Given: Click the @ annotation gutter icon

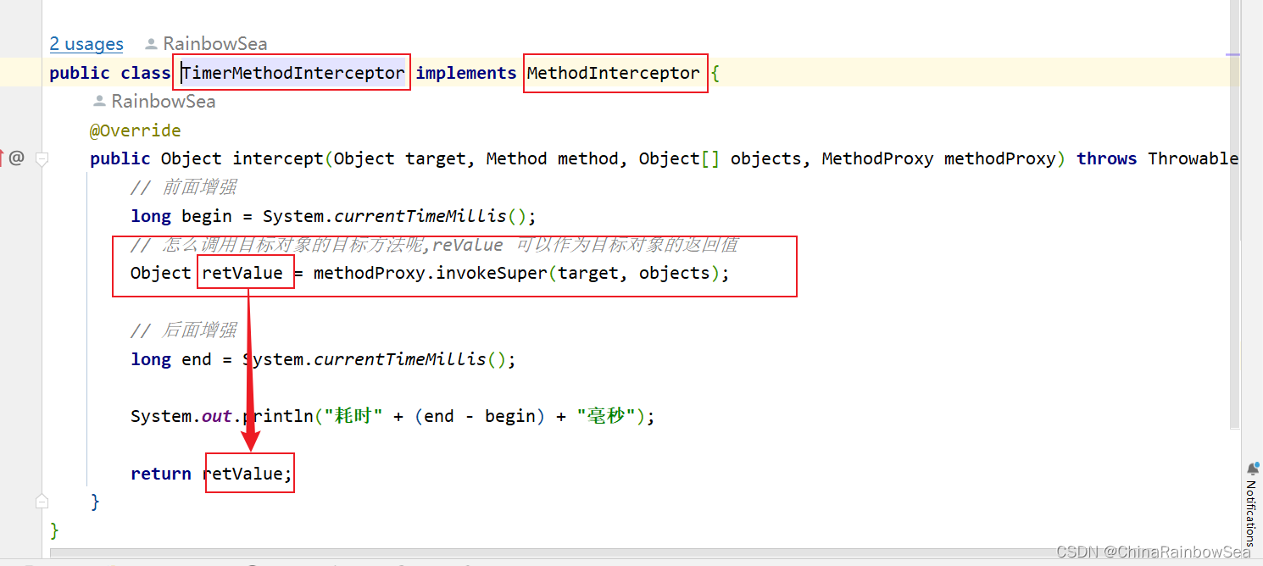Looking at the screenshot, I should pos(16,158).
